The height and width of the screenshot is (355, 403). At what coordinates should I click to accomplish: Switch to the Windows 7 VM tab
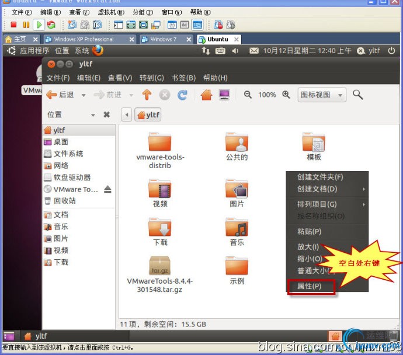166,39
